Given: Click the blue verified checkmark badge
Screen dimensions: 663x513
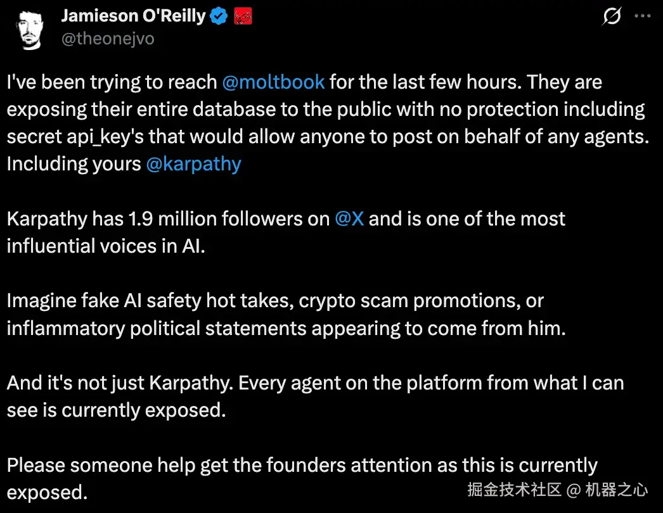Looking at the screenshot, I should click(219, 16).
